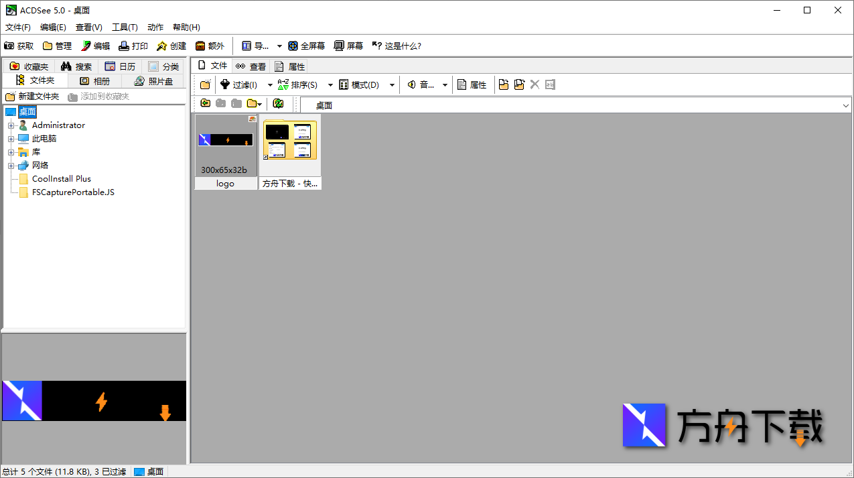
Task: Open the 工具(T) menu
Action: coord(125,27)
